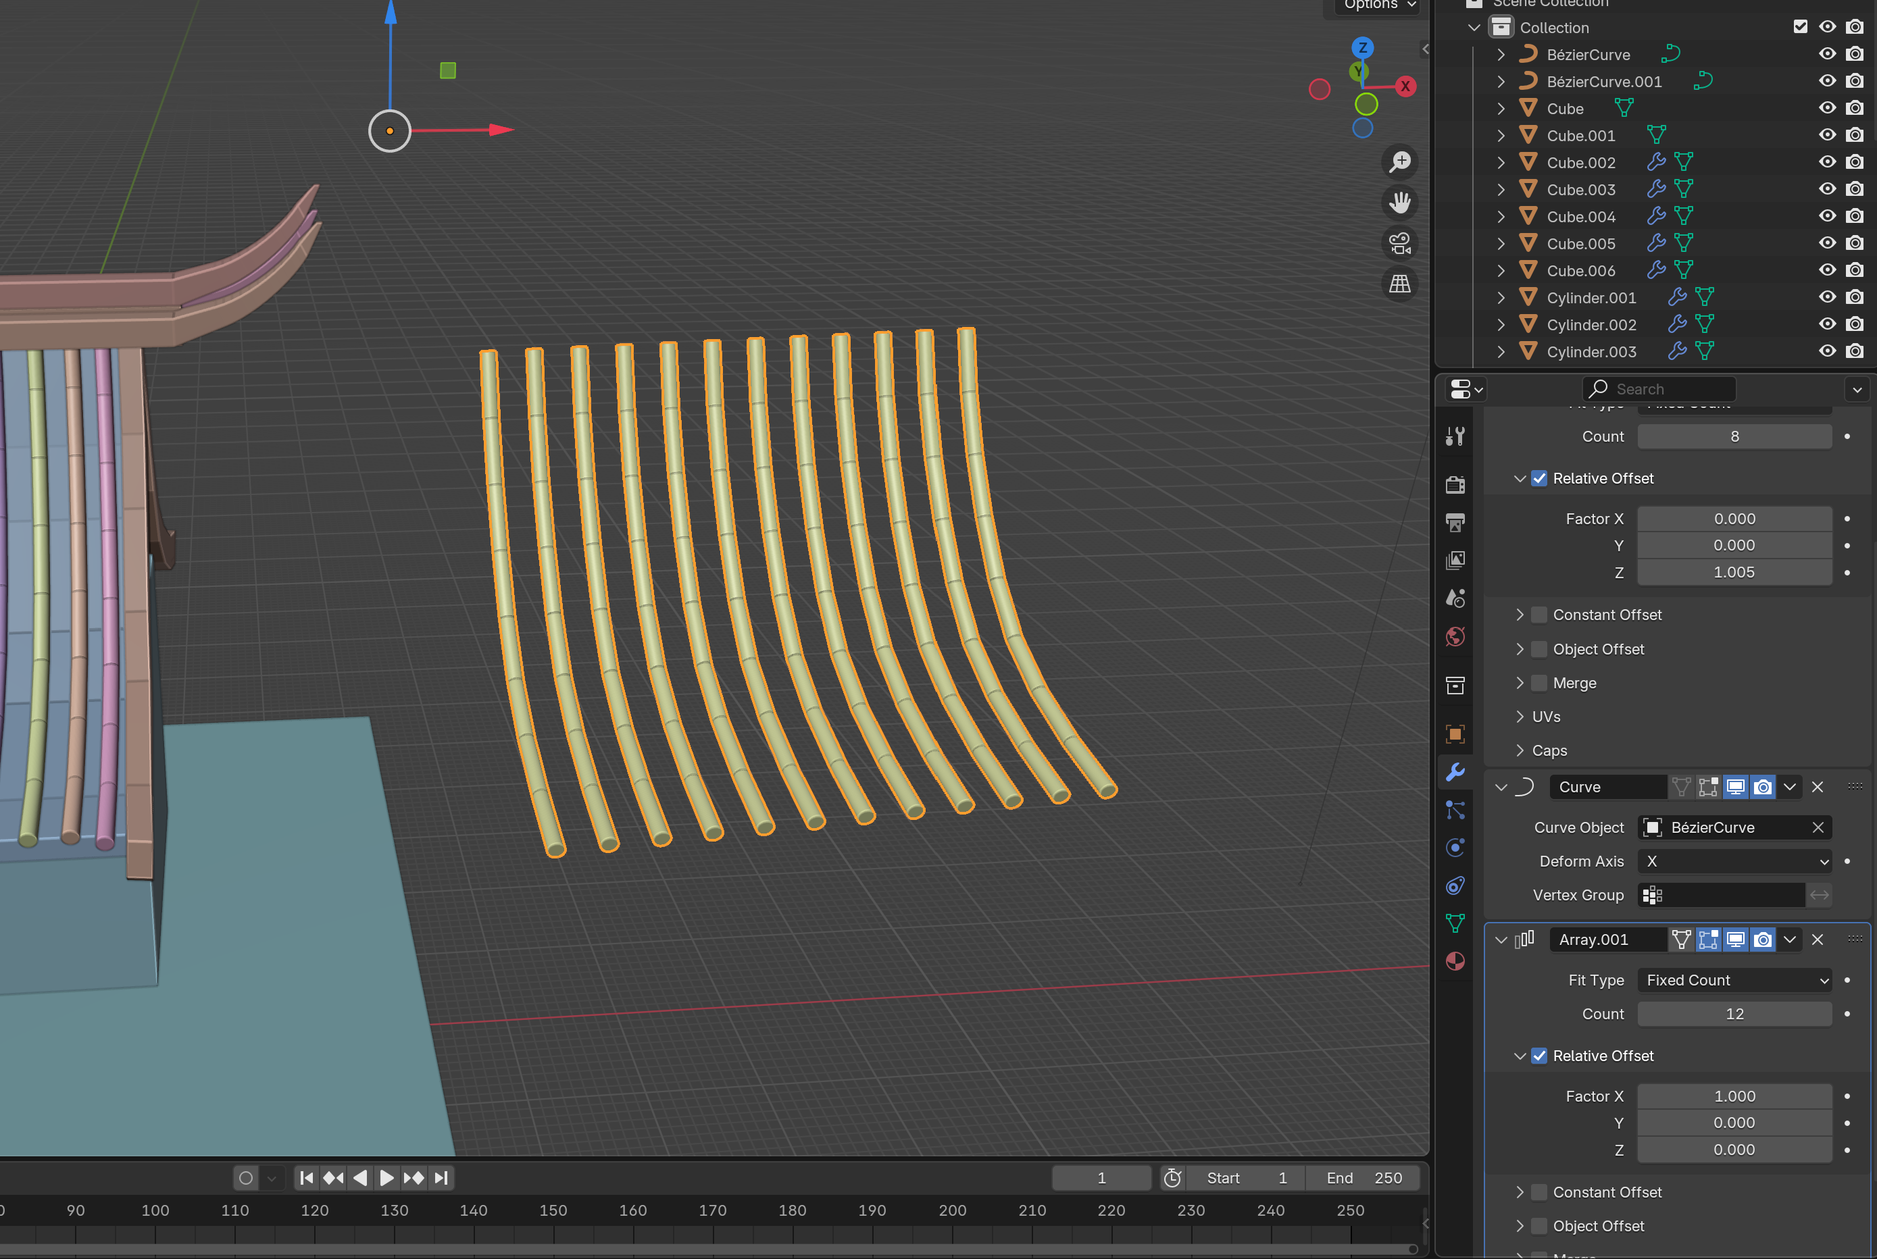This screenshot has width=1877, height=1259.
Task: Edit the Count field value in Array.001
Action: click(1735, 1013)
